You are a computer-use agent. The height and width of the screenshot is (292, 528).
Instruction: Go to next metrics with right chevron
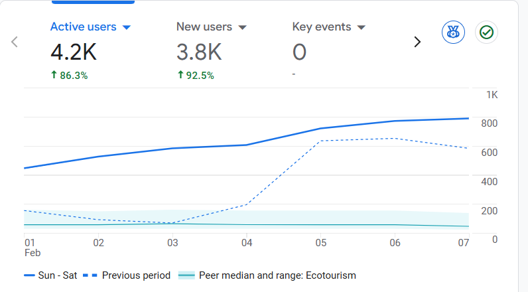tap(417, 42)
